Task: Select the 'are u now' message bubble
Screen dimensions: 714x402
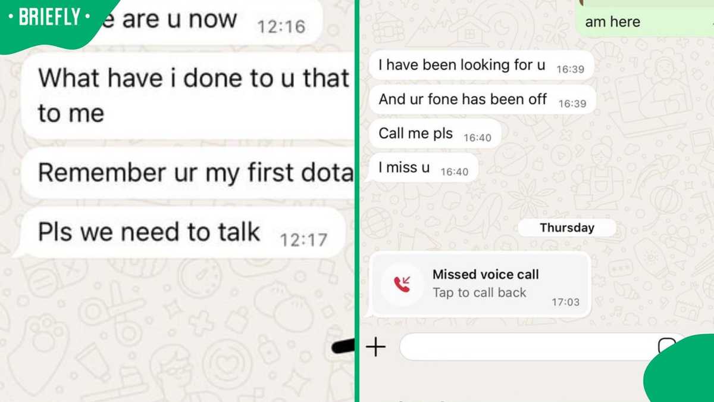Action: click(202, 21)
